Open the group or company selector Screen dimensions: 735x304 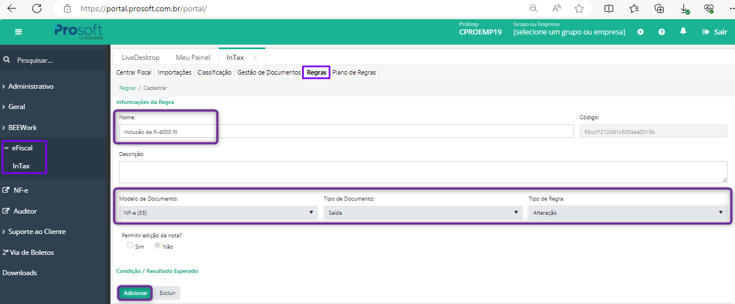(x=569, y=32)
